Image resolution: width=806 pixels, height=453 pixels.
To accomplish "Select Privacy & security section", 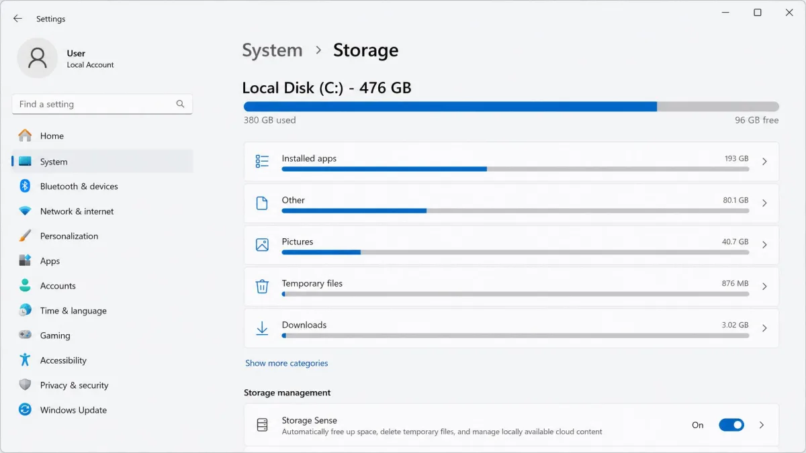I will (102, 385).
